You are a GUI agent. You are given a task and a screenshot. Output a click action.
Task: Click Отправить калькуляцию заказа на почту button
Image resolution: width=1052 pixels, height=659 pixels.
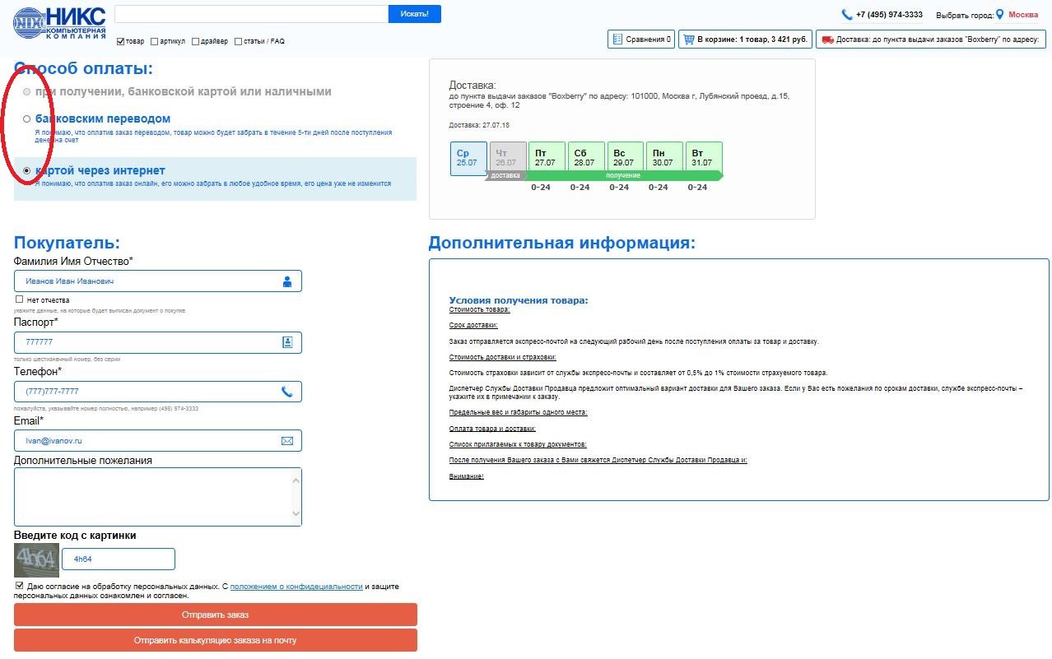(216, 640)
